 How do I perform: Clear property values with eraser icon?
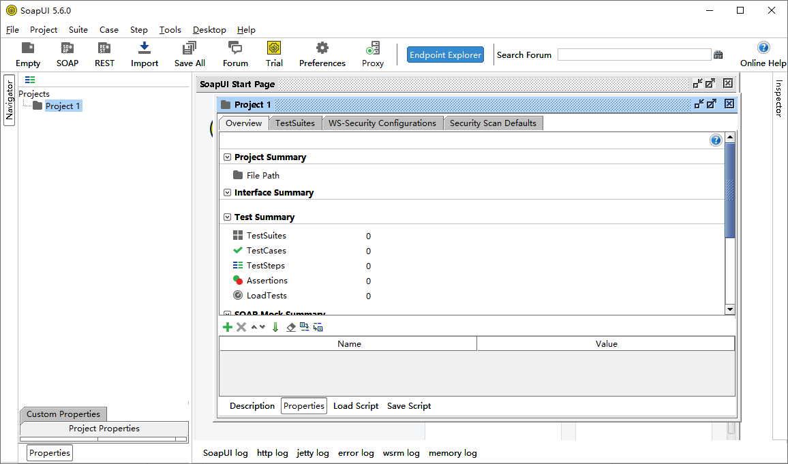(291, 328)
